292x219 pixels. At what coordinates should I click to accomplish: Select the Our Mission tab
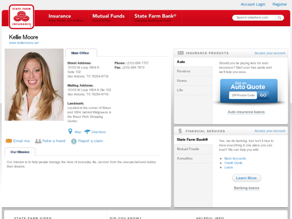[20, 152]
